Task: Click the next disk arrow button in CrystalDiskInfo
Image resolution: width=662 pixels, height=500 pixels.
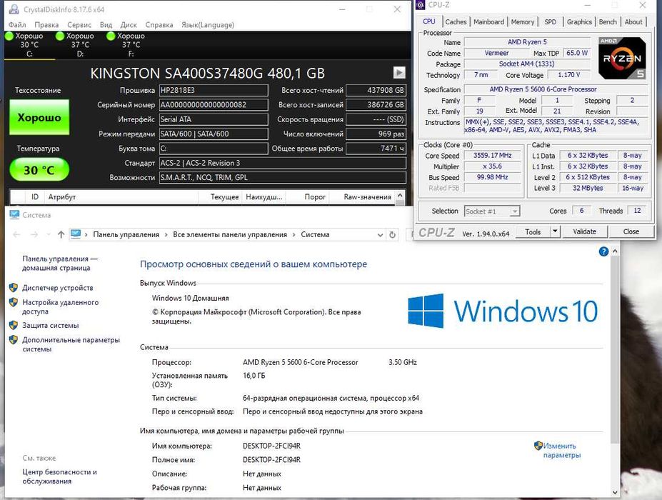Action: [399, 73]
